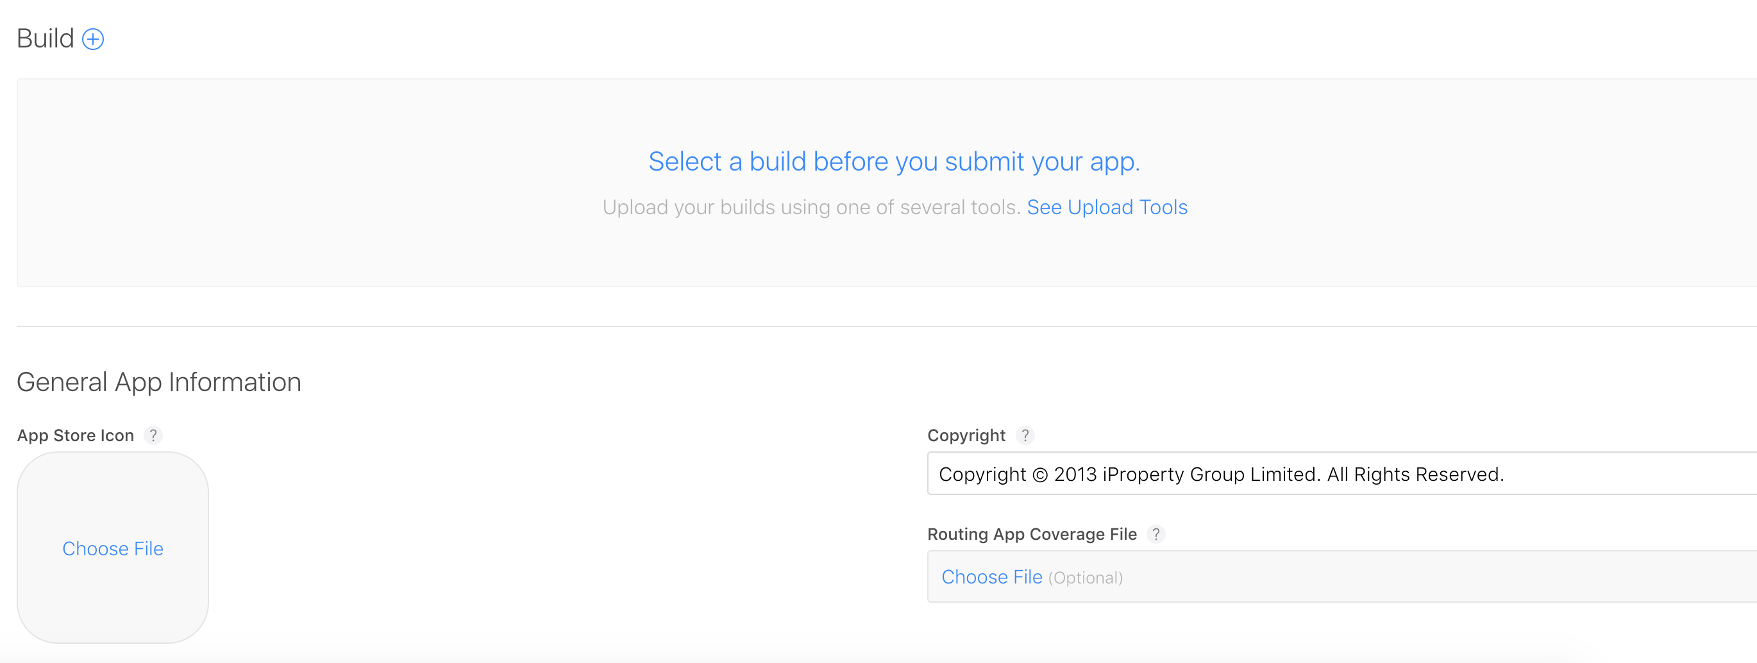
Task: Open help for Copyright field
Action: click(1025, 435)
